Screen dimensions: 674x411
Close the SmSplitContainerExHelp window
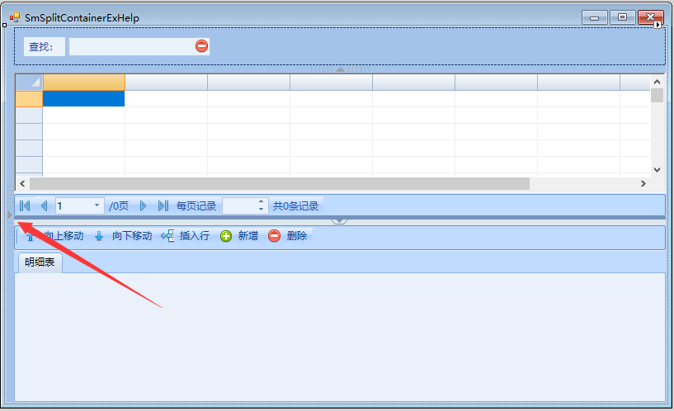click(x=650, y=17)
